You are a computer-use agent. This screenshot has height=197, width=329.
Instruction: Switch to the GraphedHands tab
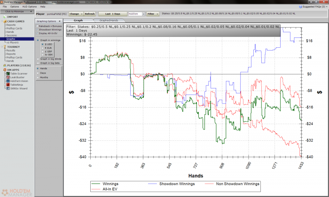click(x=109, y=21)
